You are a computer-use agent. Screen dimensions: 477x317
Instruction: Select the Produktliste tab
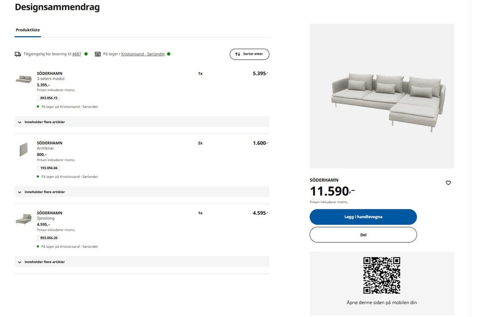tap(28, 30)
